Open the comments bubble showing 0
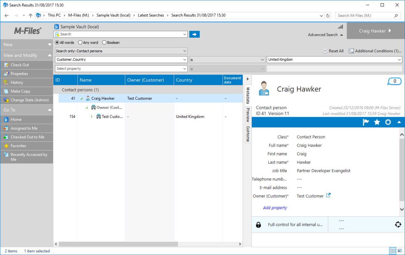The image size is (405, 255). pos(394,81)
